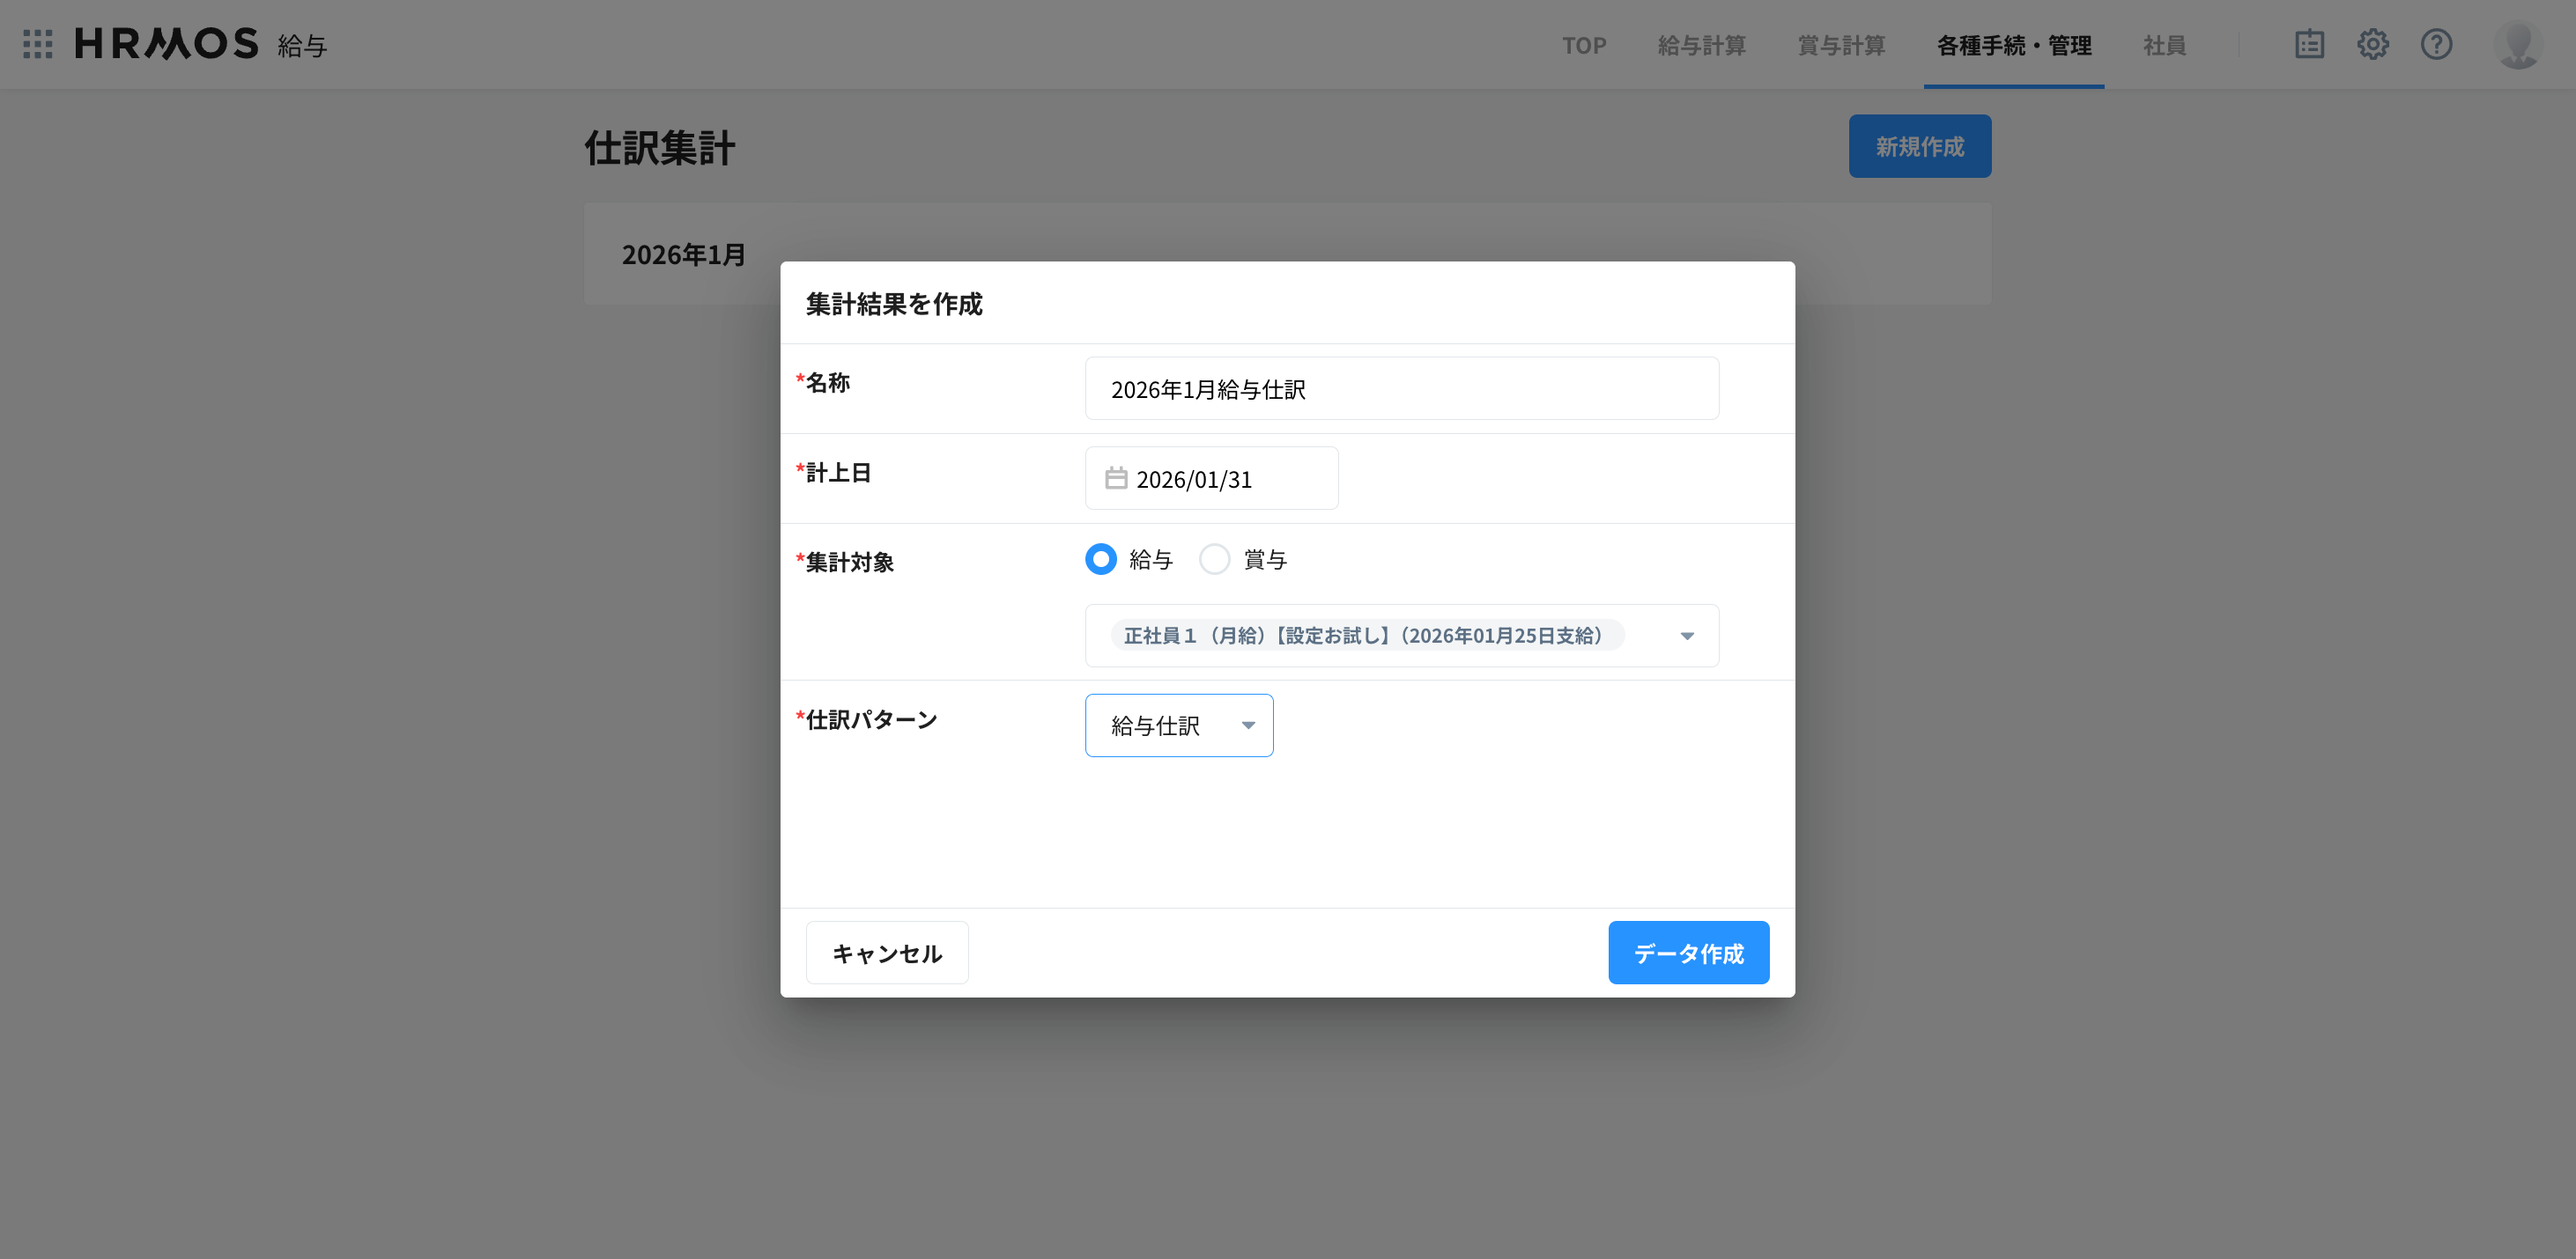This screenshot has width=2576, height=1259.
Task: Open the app grid launcher icon
Action: pyautogui.click(x=38, y=44)
